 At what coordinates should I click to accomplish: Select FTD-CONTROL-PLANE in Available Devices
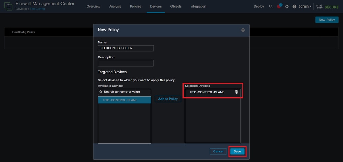coord(124,100)
